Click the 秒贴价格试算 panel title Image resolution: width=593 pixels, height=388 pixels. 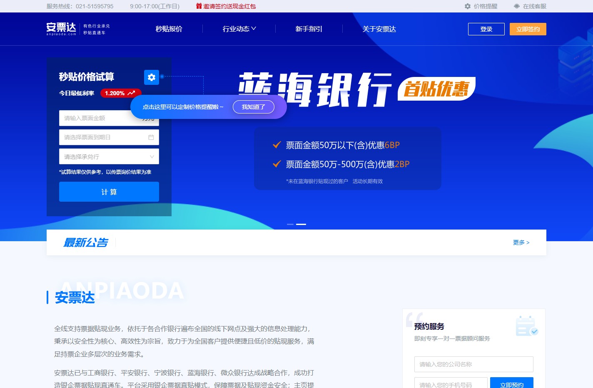(87, 77)
